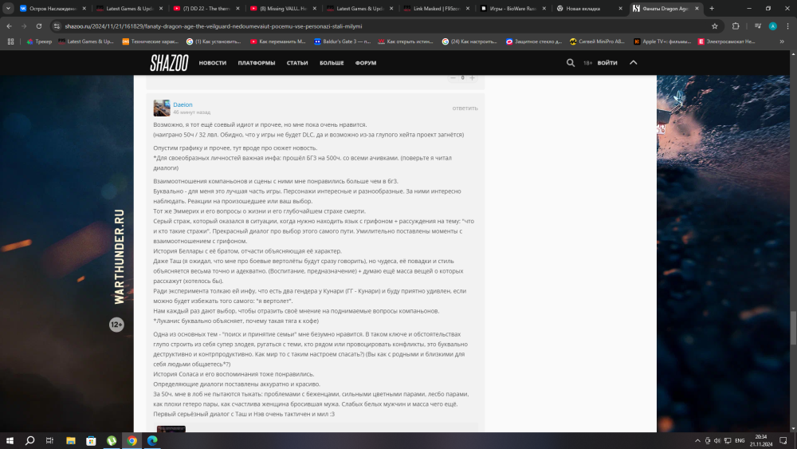Expand the system tray hidden icons
This screenshot has height=449, width=797.
[x=696, y=440]
